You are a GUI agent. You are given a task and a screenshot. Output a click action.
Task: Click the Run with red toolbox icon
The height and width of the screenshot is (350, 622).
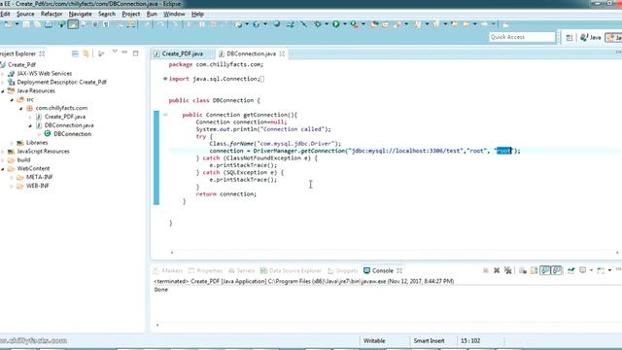click(354, 24)
